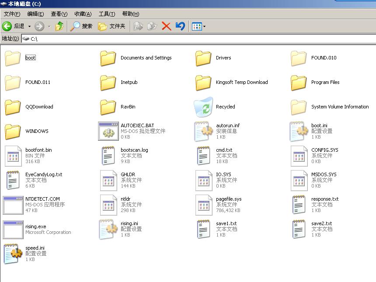Click the 搜索 (Search) button
Viewport: 376px width, 282px height.
tap(82, 26)
